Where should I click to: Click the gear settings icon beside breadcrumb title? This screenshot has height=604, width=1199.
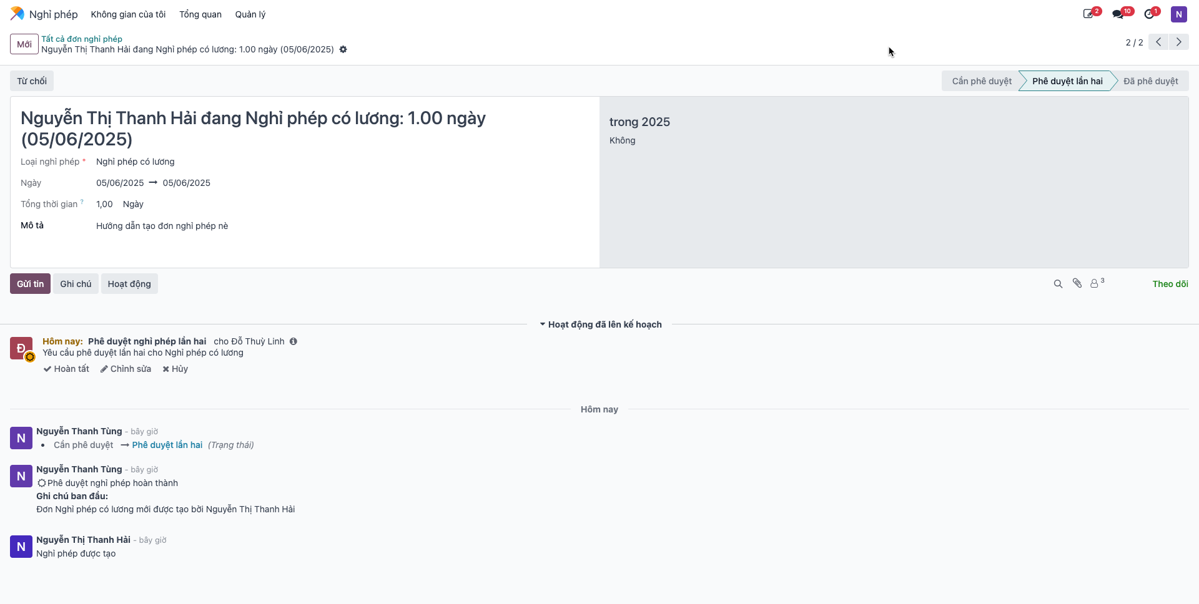[343, 49]
